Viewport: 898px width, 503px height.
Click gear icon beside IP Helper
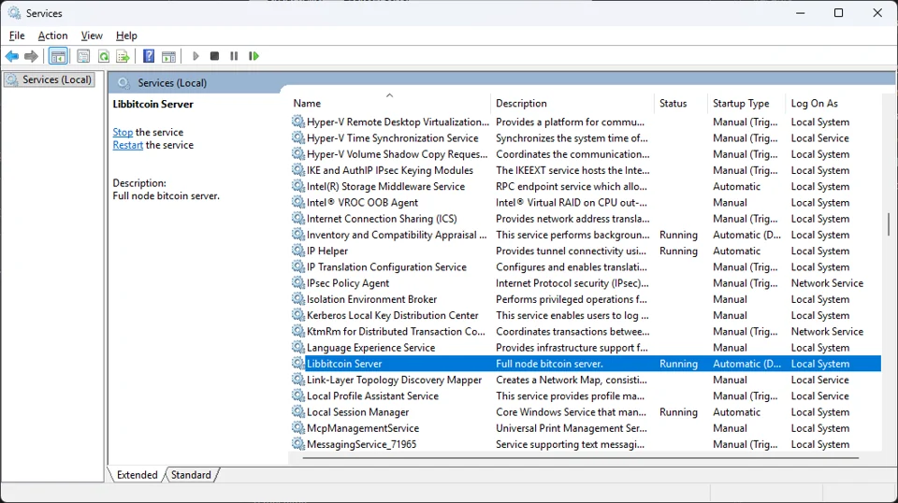pos(297,251)
